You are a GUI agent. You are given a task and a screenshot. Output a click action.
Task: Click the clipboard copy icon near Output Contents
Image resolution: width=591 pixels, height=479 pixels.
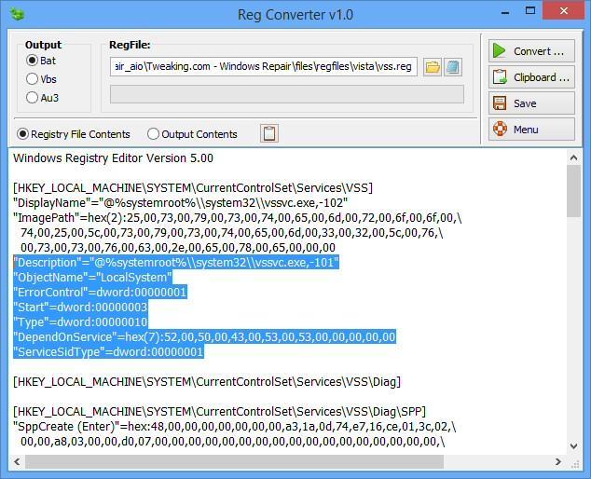(x=269, y=133)
